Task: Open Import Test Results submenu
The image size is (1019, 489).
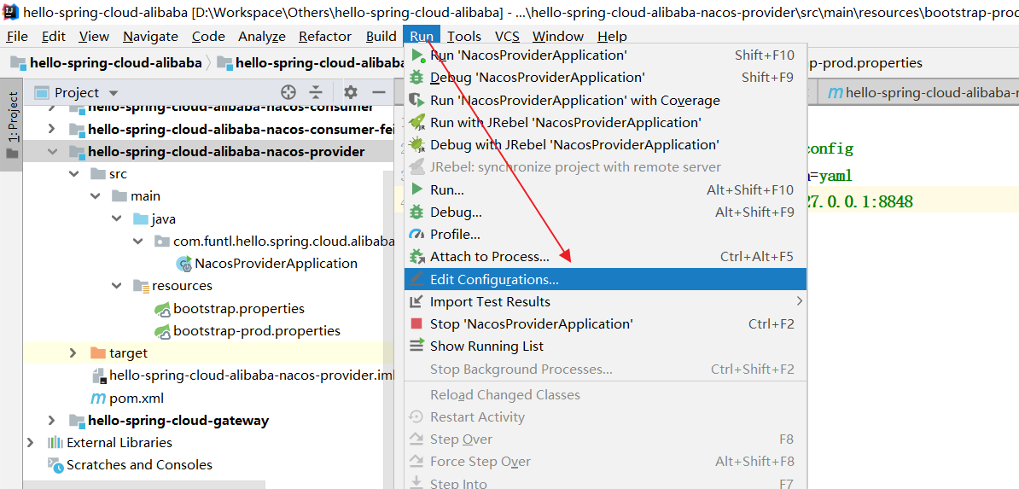Action: [605, 302]
